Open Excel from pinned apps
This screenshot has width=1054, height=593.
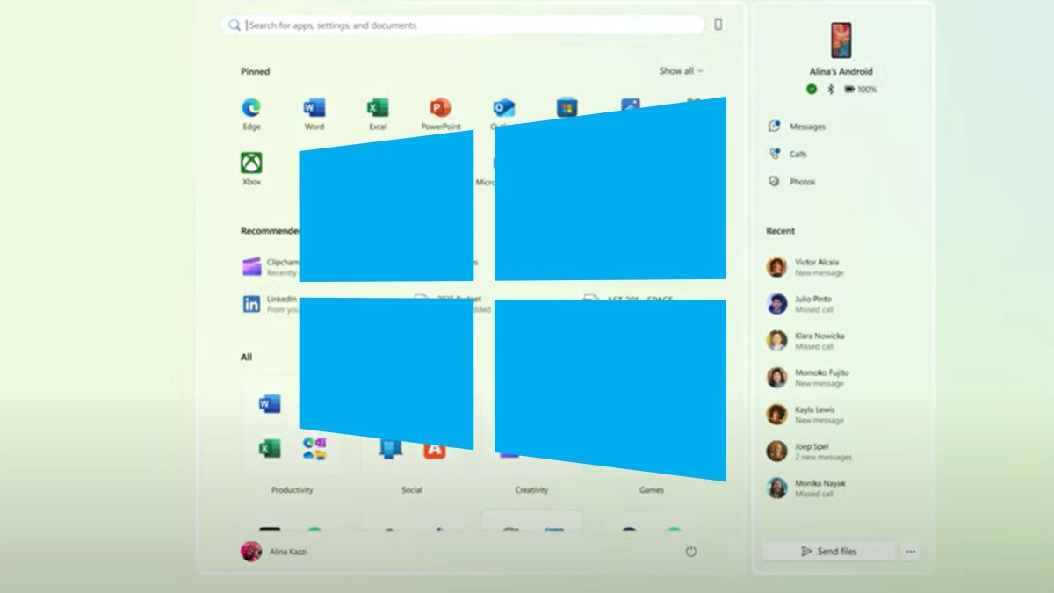pos(377,112)
